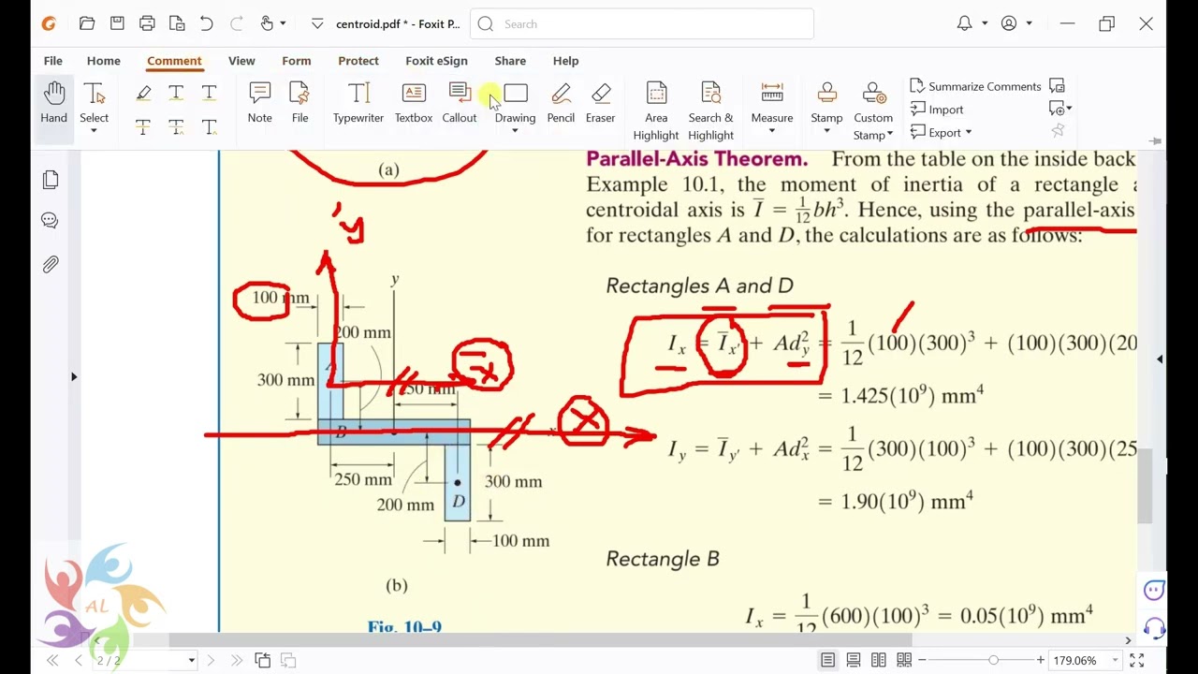Click the chat assistant icon at right edge
Viewport: 1198px width, 674px height.
pyautogui.click(x=1154, y=590)
